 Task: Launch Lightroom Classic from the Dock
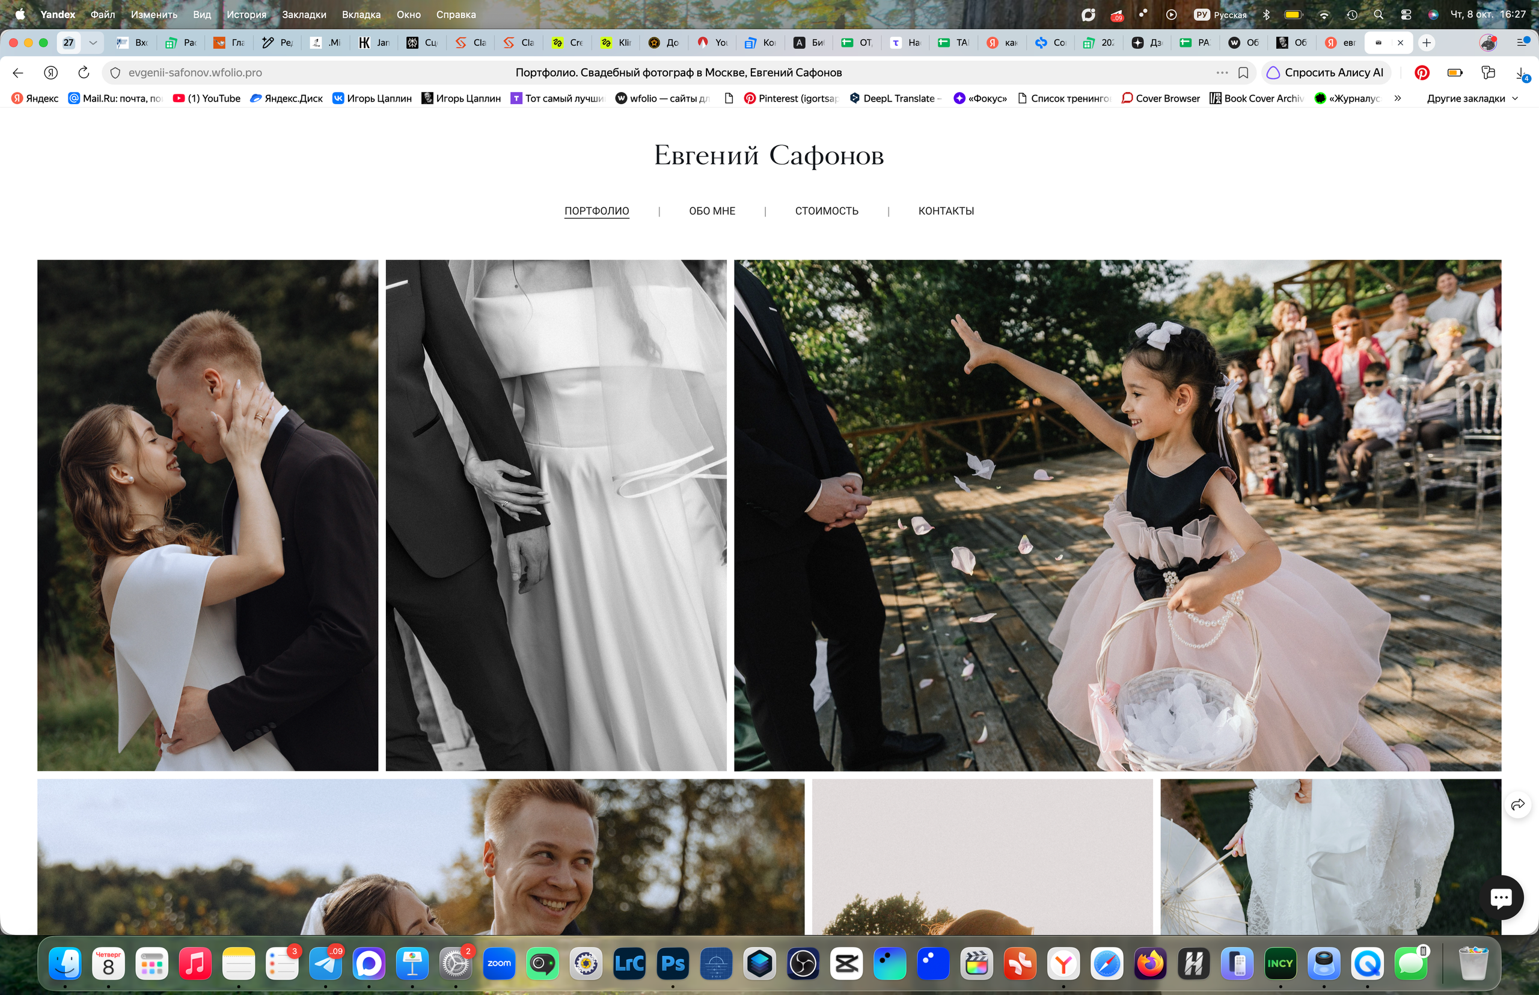pos(629,964)
